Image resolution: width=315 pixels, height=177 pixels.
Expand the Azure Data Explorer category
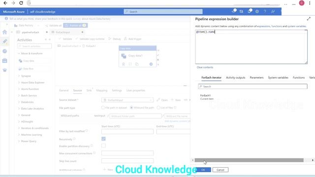[x=31, y=83]
